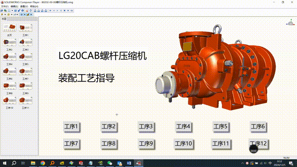
Task: Click the 工序5 button in viewport
Action: (x=220, y=127)
